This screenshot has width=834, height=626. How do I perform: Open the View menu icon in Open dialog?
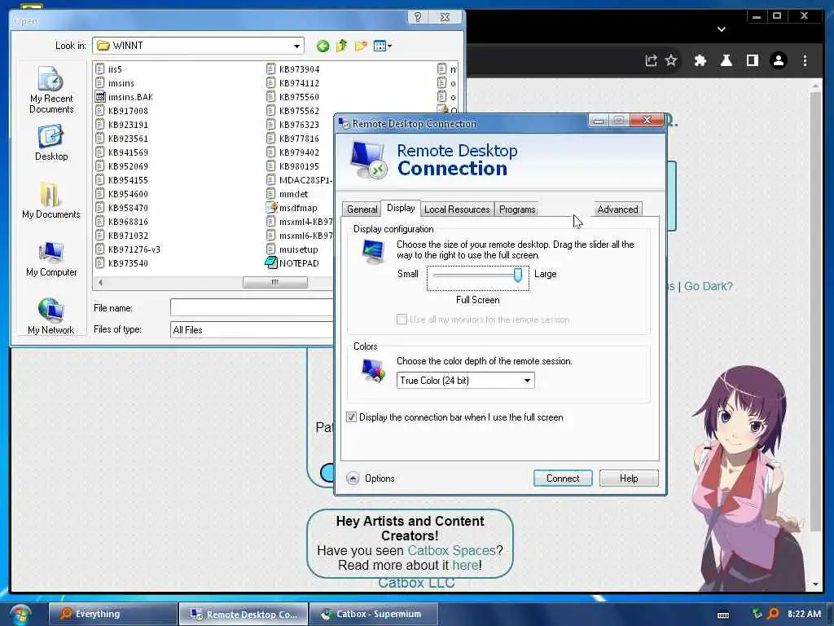coord(383,46)
